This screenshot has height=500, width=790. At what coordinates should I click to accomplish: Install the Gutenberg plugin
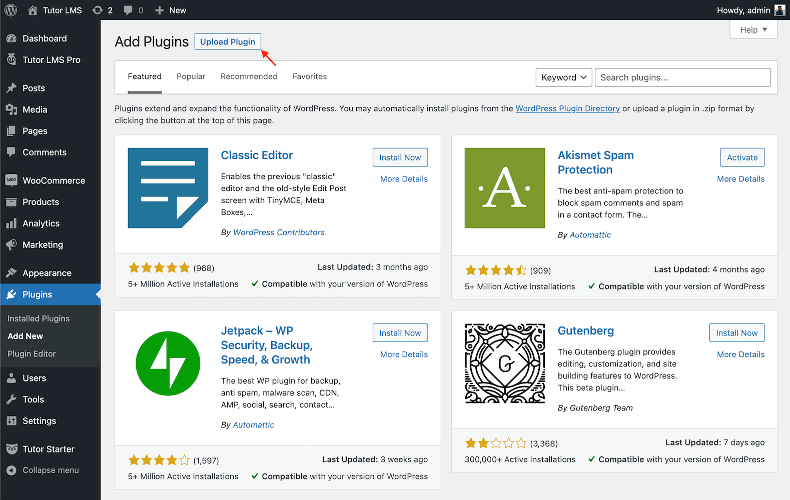tap(737, 333)
